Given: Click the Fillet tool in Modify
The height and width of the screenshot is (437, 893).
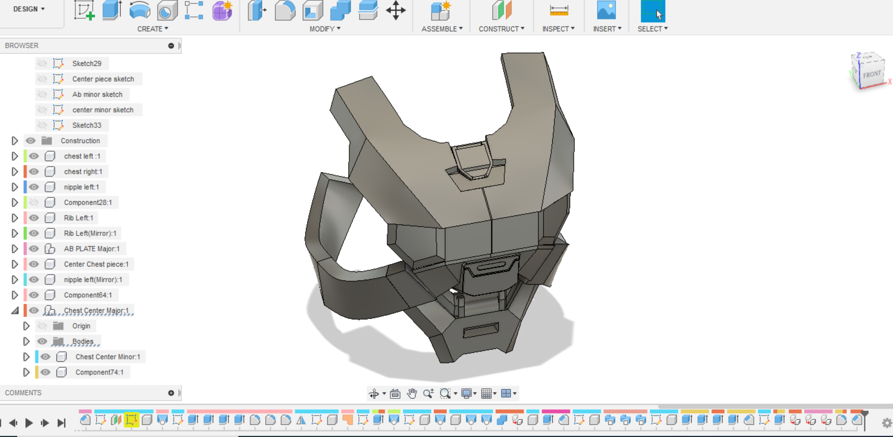Looking at the screenshot, I should [x=285, y=10].
